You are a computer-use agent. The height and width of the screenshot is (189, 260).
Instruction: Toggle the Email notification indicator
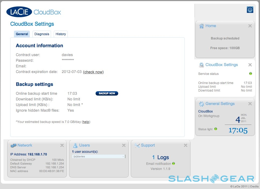pos(174,163)
